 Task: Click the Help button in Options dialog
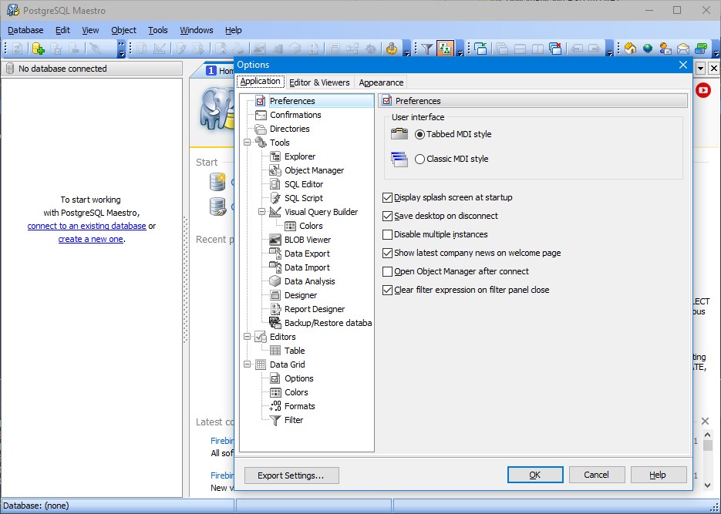click(659, 475)
